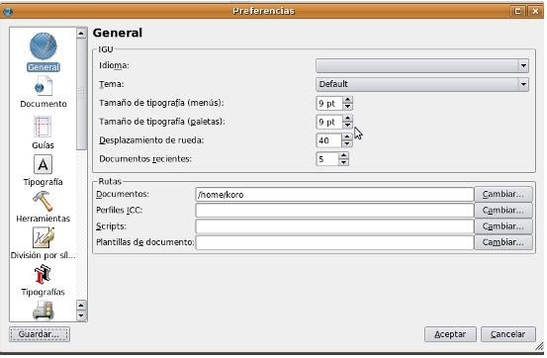Open the Guías section icon

pos(43,127)
